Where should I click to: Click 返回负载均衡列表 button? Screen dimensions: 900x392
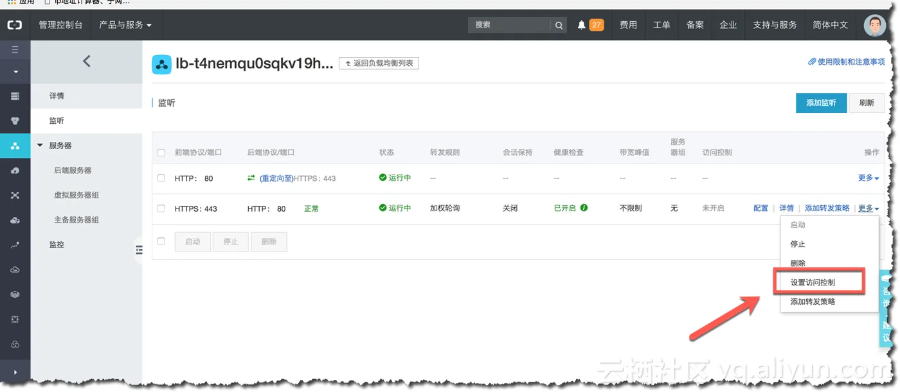pyautogui.click(x=379, y=63)
